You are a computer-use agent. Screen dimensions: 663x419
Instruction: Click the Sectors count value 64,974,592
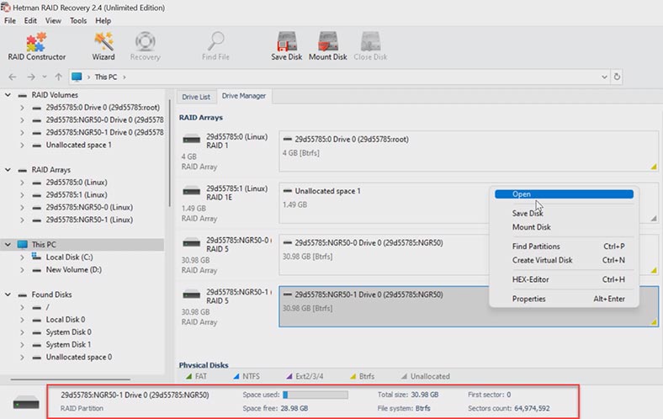tap(532, 408)
